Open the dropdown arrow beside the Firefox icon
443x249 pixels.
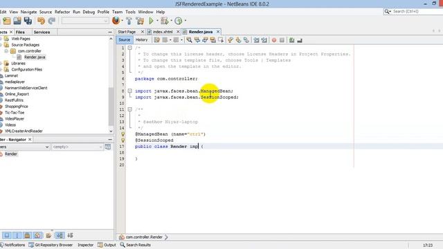tap(122, 21)
